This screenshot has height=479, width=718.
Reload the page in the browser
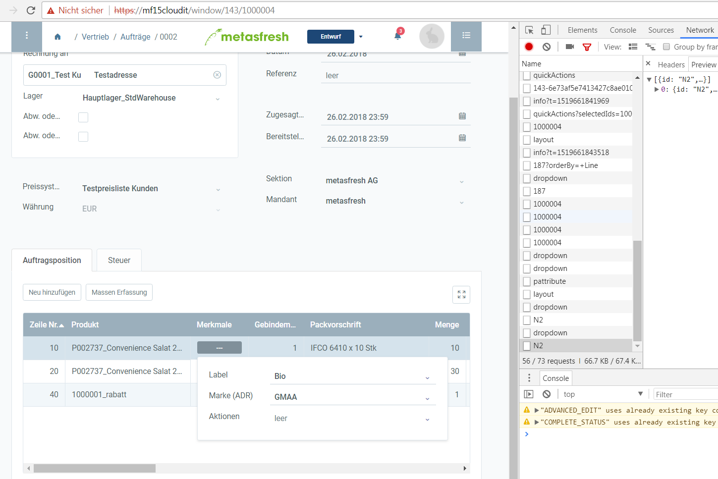(31, 10)
